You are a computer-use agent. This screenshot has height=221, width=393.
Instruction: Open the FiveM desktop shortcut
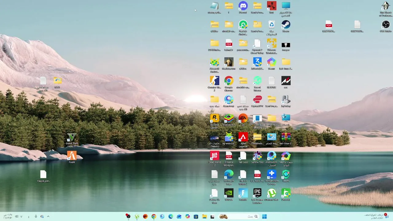(72, 157)
